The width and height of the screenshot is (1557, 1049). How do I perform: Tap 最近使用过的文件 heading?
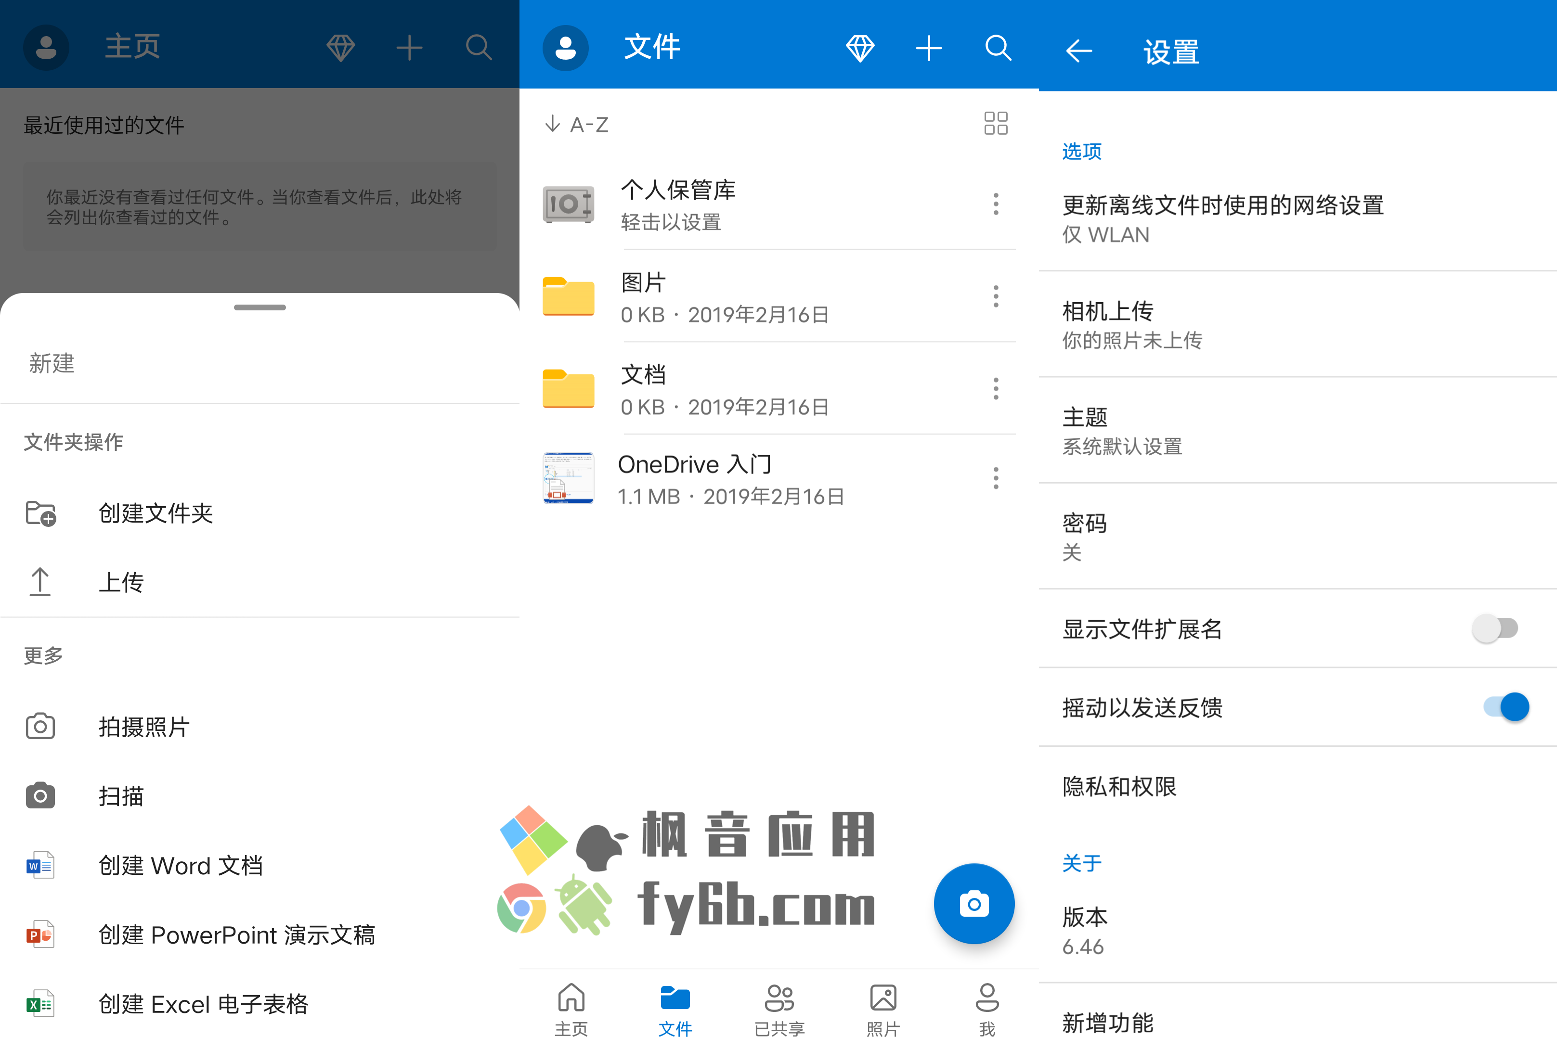pos(104,125)
